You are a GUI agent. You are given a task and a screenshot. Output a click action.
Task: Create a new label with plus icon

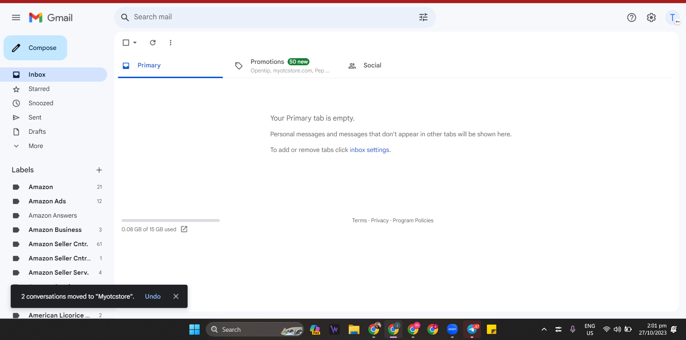tap(99, 170)
